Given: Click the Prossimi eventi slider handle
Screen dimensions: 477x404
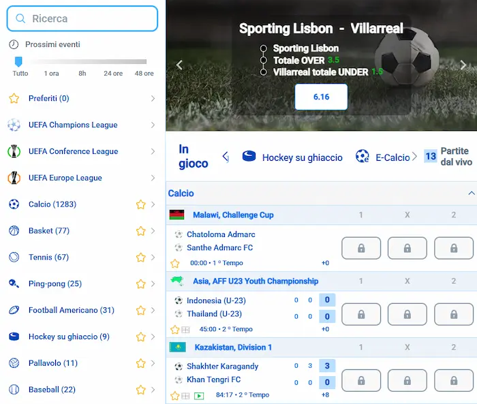Looking at the screenshot, I should click(18, 61).
